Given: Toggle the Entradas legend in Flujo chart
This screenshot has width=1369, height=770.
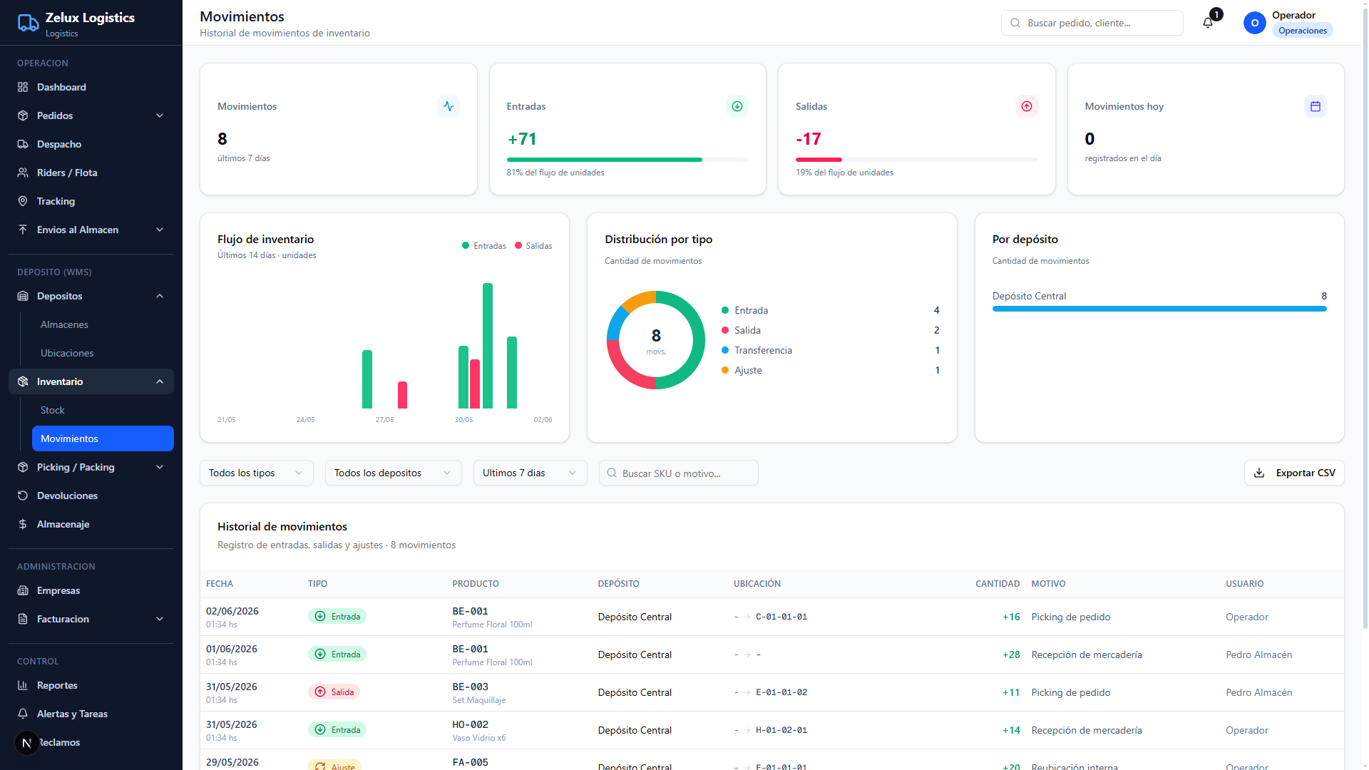Looking at the screenshot, I should (x=484, y=246).
